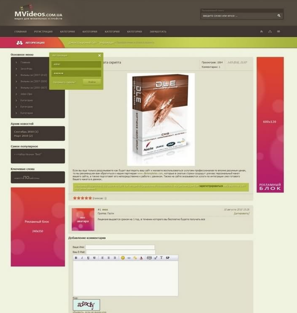This screenshot has height=313, width=297.
Task: Open the text color picker in editor
Action: click(141, 258)
